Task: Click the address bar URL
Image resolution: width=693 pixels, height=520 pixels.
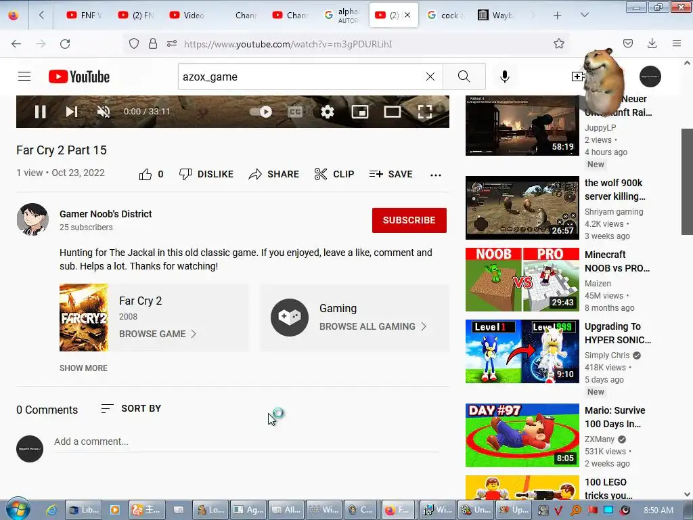Action: (x=288, y=44)
